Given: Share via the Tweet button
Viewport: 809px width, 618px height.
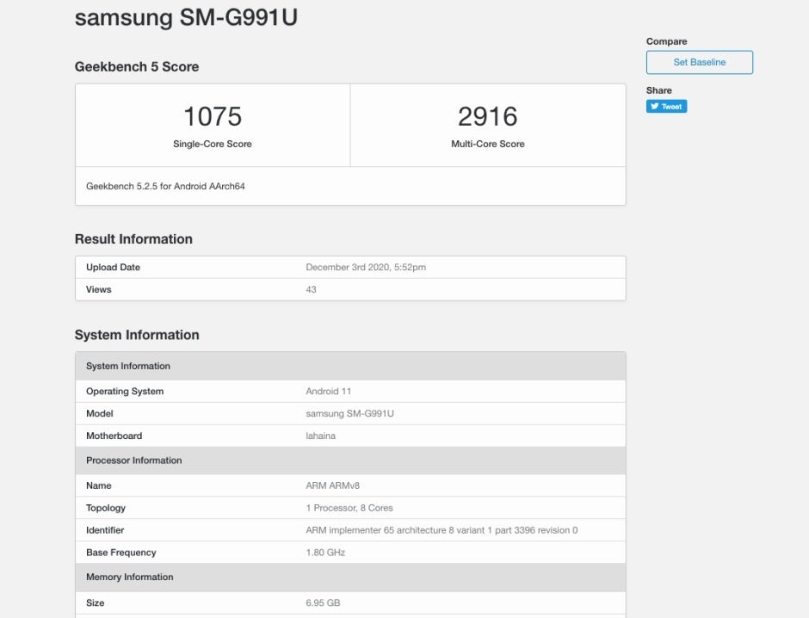Looking at the screenshot, I should coord(666,106).
